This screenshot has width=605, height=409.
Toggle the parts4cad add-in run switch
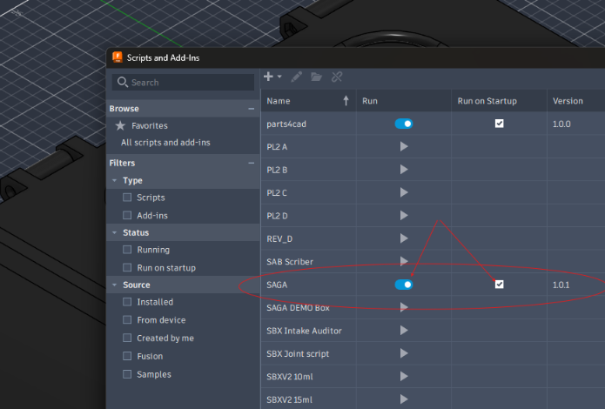point(404,124)
